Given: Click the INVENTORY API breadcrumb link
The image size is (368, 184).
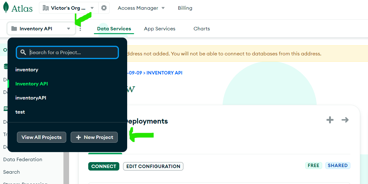Looking at the screenshot, I should click(164, 73).
